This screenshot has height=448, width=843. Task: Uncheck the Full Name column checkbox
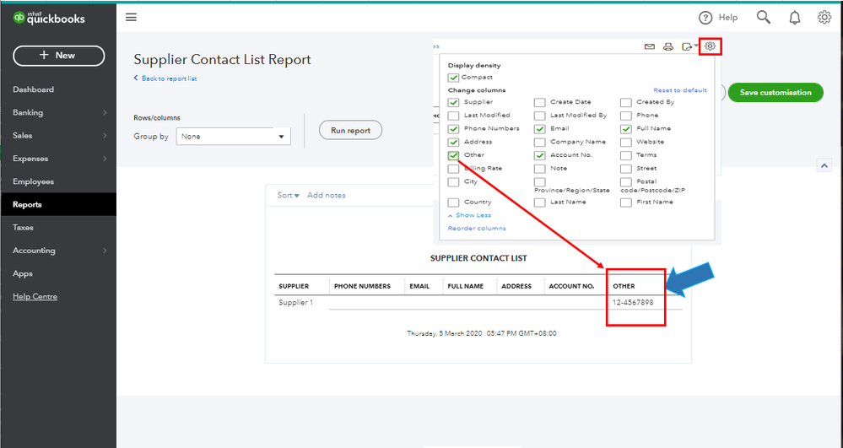coord(626,129)
